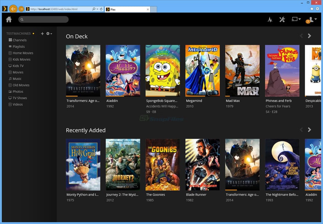This screenshot has height=224, width=323.
Task: Go to the Plex Home icon
Action: [9, 20]
